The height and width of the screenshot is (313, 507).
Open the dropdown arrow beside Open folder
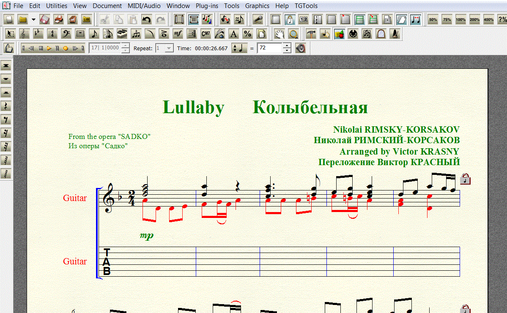[x=33, y=20]
